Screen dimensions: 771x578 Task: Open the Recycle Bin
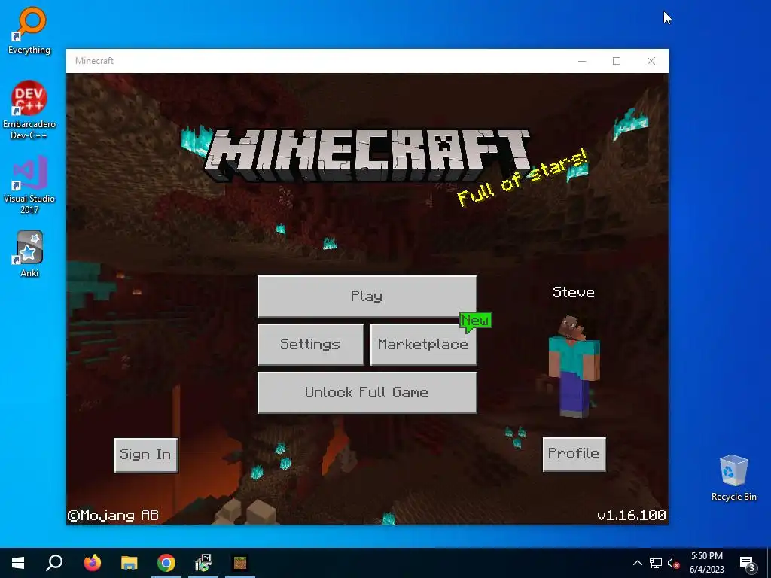tap(733, 478)
